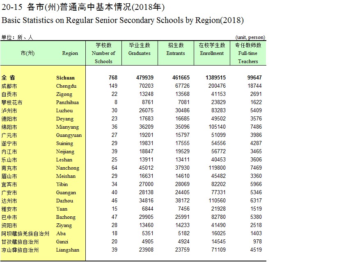Click Leshan entrants value 13411

(x=183, y=160)
